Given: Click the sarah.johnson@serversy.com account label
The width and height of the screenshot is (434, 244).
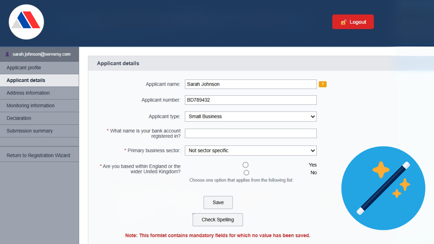Looking at the screenshot, I should coord(42,54).
